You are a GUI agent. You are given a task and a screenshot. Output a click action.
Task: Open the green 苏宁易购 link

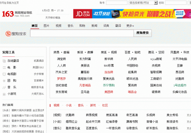click(109, 85)
